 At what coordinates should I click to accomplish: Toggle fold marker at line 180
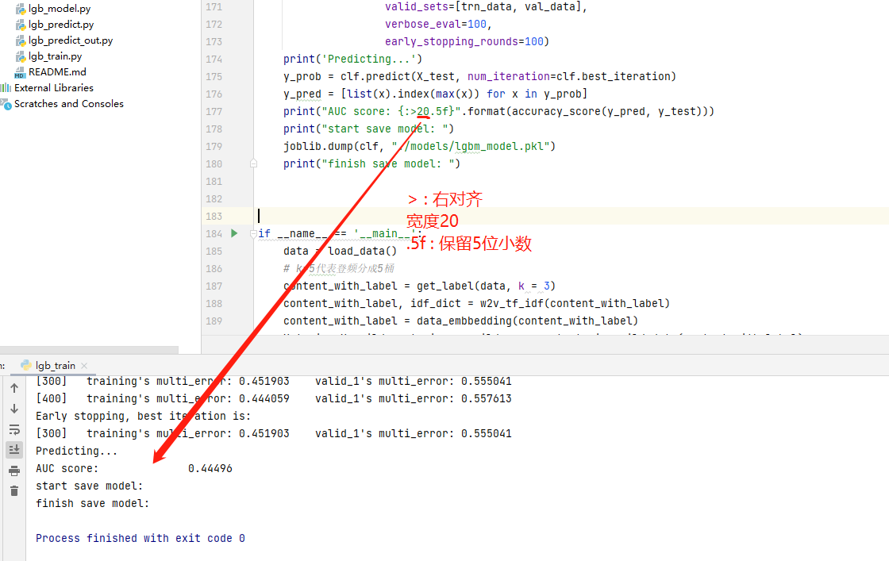pyautogui.click(x=253, y=163)
